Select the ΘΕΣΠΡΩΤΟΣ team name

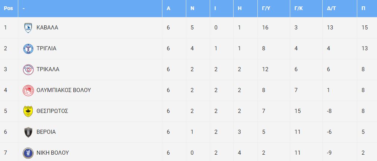pyautogui.click(x=53, y=111)
